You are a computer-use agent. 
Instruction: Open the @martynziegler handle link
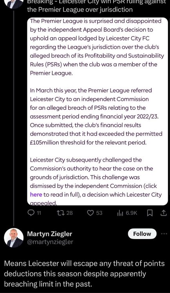coord(50,242)
